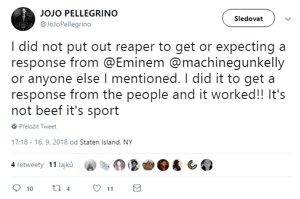The height and width of the screenshot is (199, 300).
Task: Open the @JoJoPellegrino handle
Action: (66, 24)
